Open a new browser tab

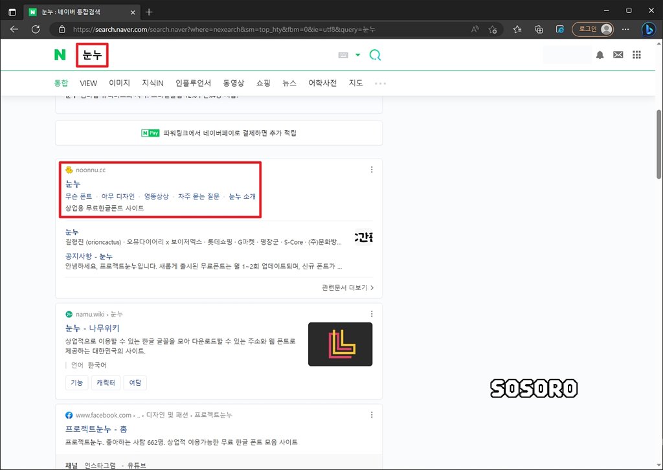coord(149,12)
